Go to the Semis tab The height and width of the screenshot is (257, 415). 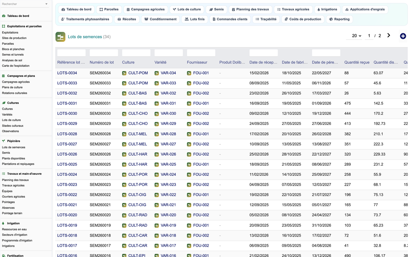click(x=216, y=9)
